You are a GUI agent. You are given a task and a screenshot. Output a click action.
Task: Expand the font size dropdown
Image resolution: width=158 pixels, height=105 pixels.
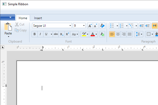(84, 26)
